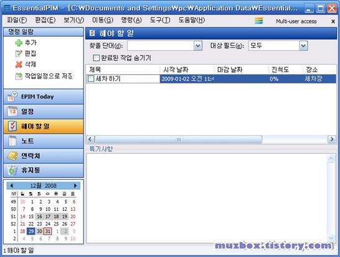Viewport: 340px width, 257px height.
Task: Open the 노트 notes module
Action: click(44, 141)
